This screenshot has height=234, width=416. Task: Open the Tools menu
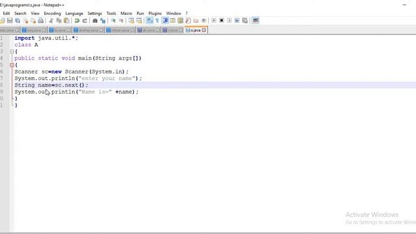pyautogui.click(x=111, y=13)
